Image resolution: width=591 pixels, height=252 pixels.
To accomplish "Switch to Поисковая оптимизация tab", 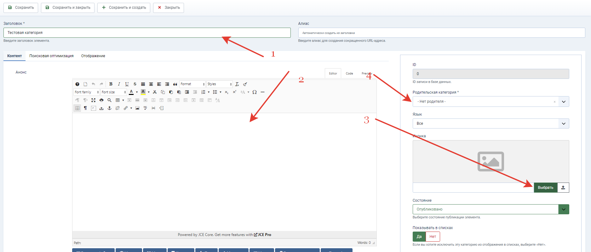I will 52,56.
